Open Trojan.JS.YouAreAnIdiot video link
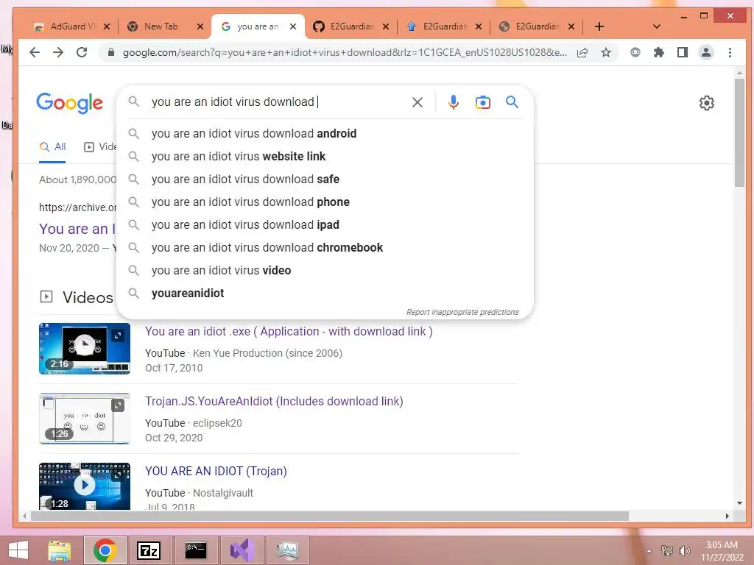This screenshot has height=565, width=754. point(274,401)
